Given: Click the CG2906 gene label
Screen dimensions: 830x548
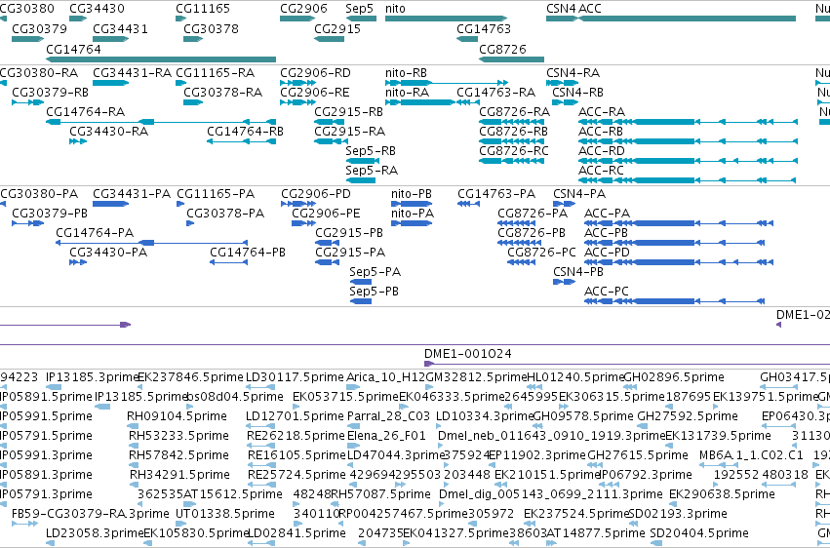Looking at the screenshot, I should pyautogui.click(x=303, y=9).
